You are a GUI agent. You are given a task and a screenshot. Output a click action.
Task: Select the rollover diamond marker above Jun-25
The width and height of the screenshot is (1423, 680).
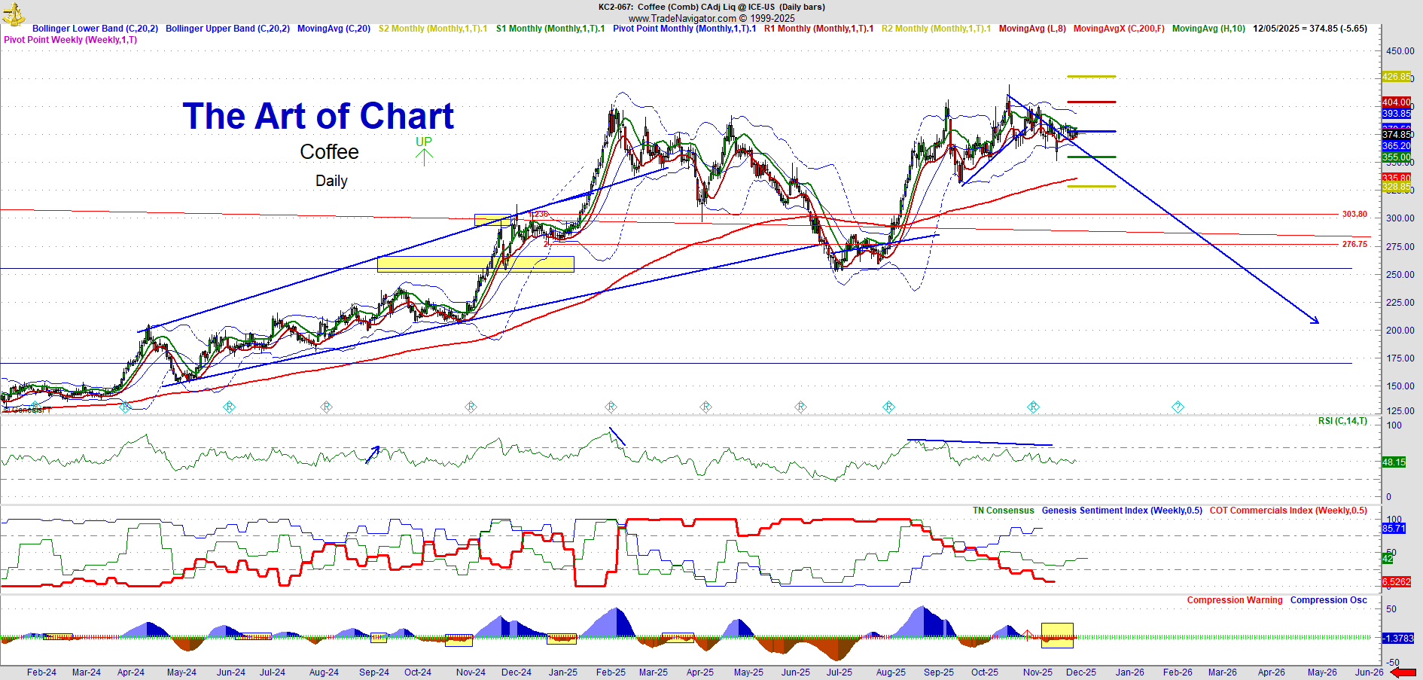pyautogui.click(x=800, y=407)
